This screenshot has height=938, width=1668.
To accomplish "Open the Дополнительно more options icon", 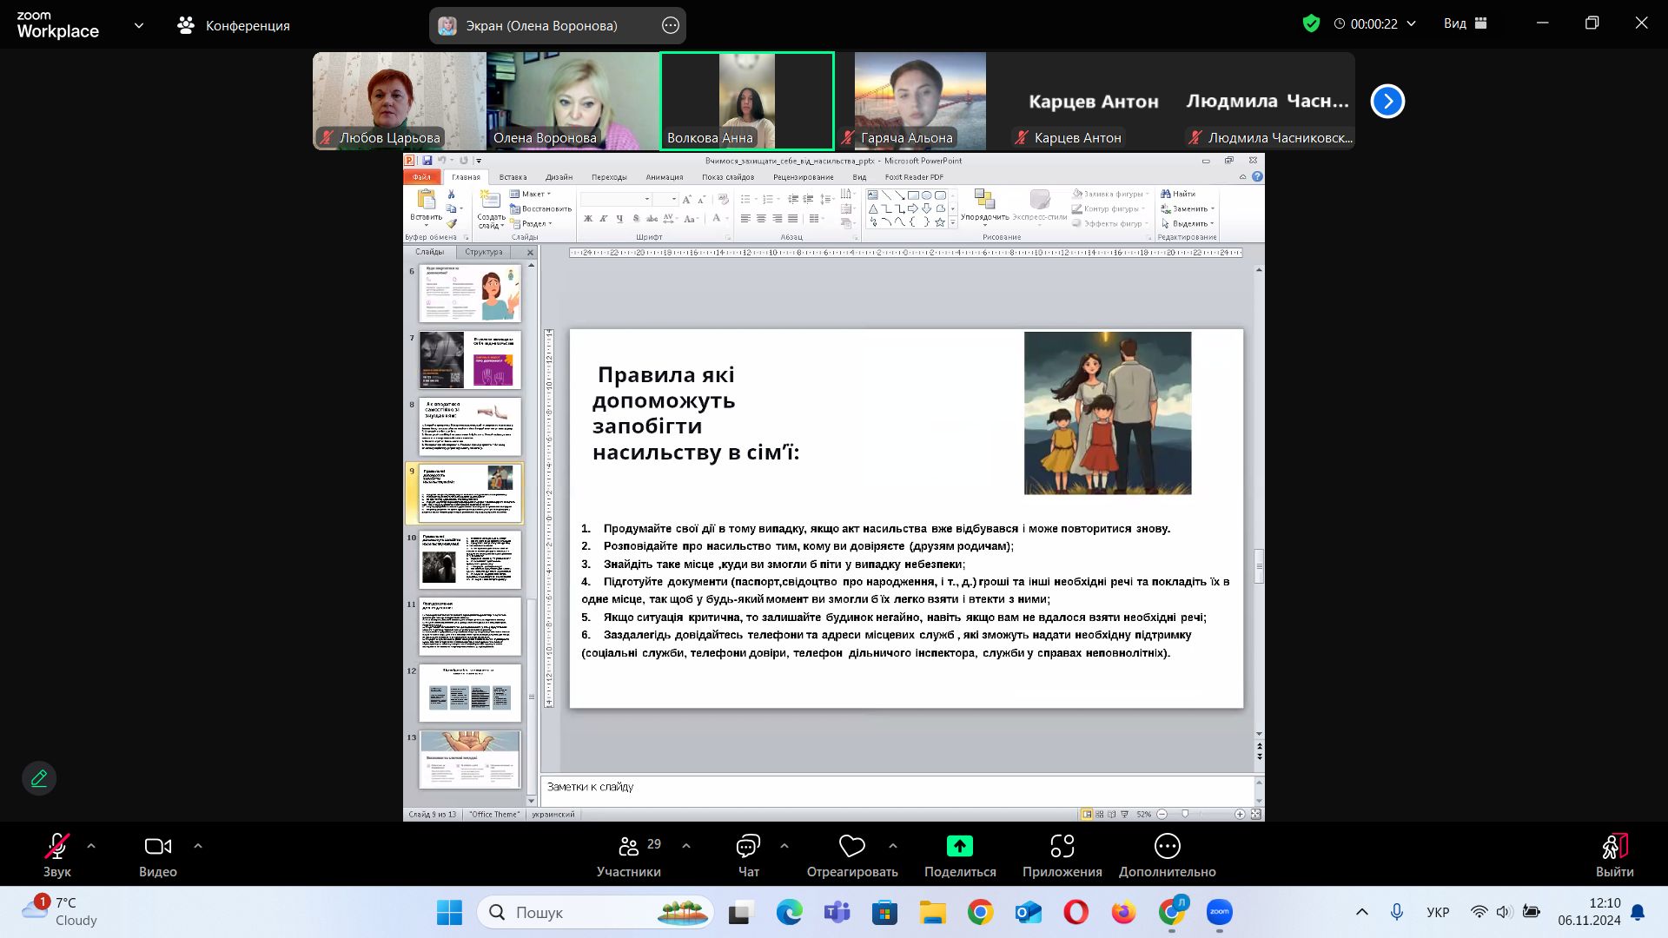I will [1167, 847].
